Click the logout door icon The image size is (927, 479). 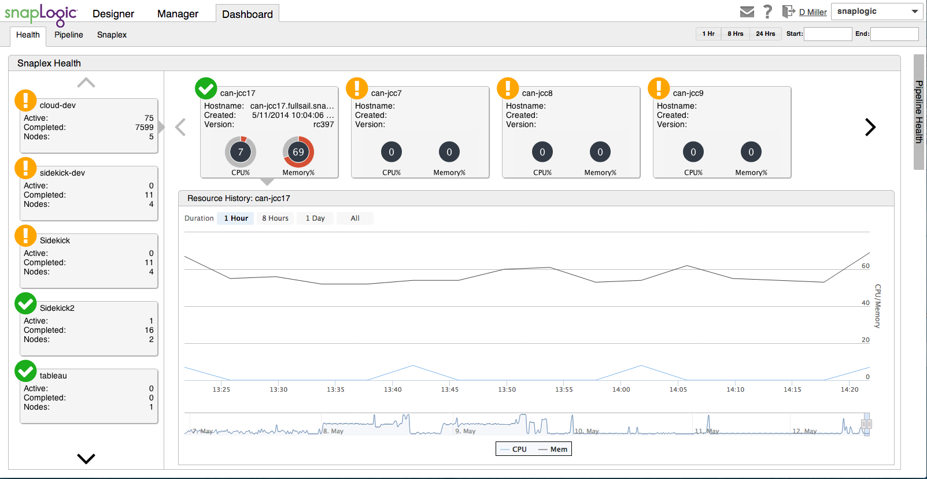point(789,12)
